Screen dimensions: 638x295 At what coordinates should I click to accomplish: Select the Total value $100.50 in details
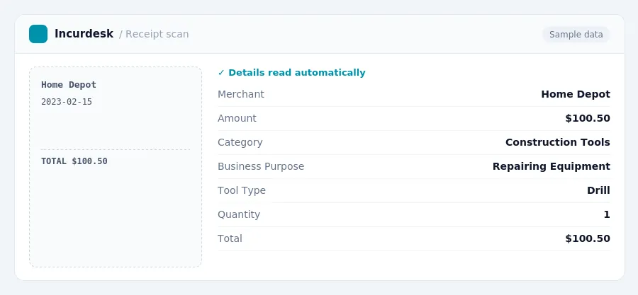[x=588, y=238]
